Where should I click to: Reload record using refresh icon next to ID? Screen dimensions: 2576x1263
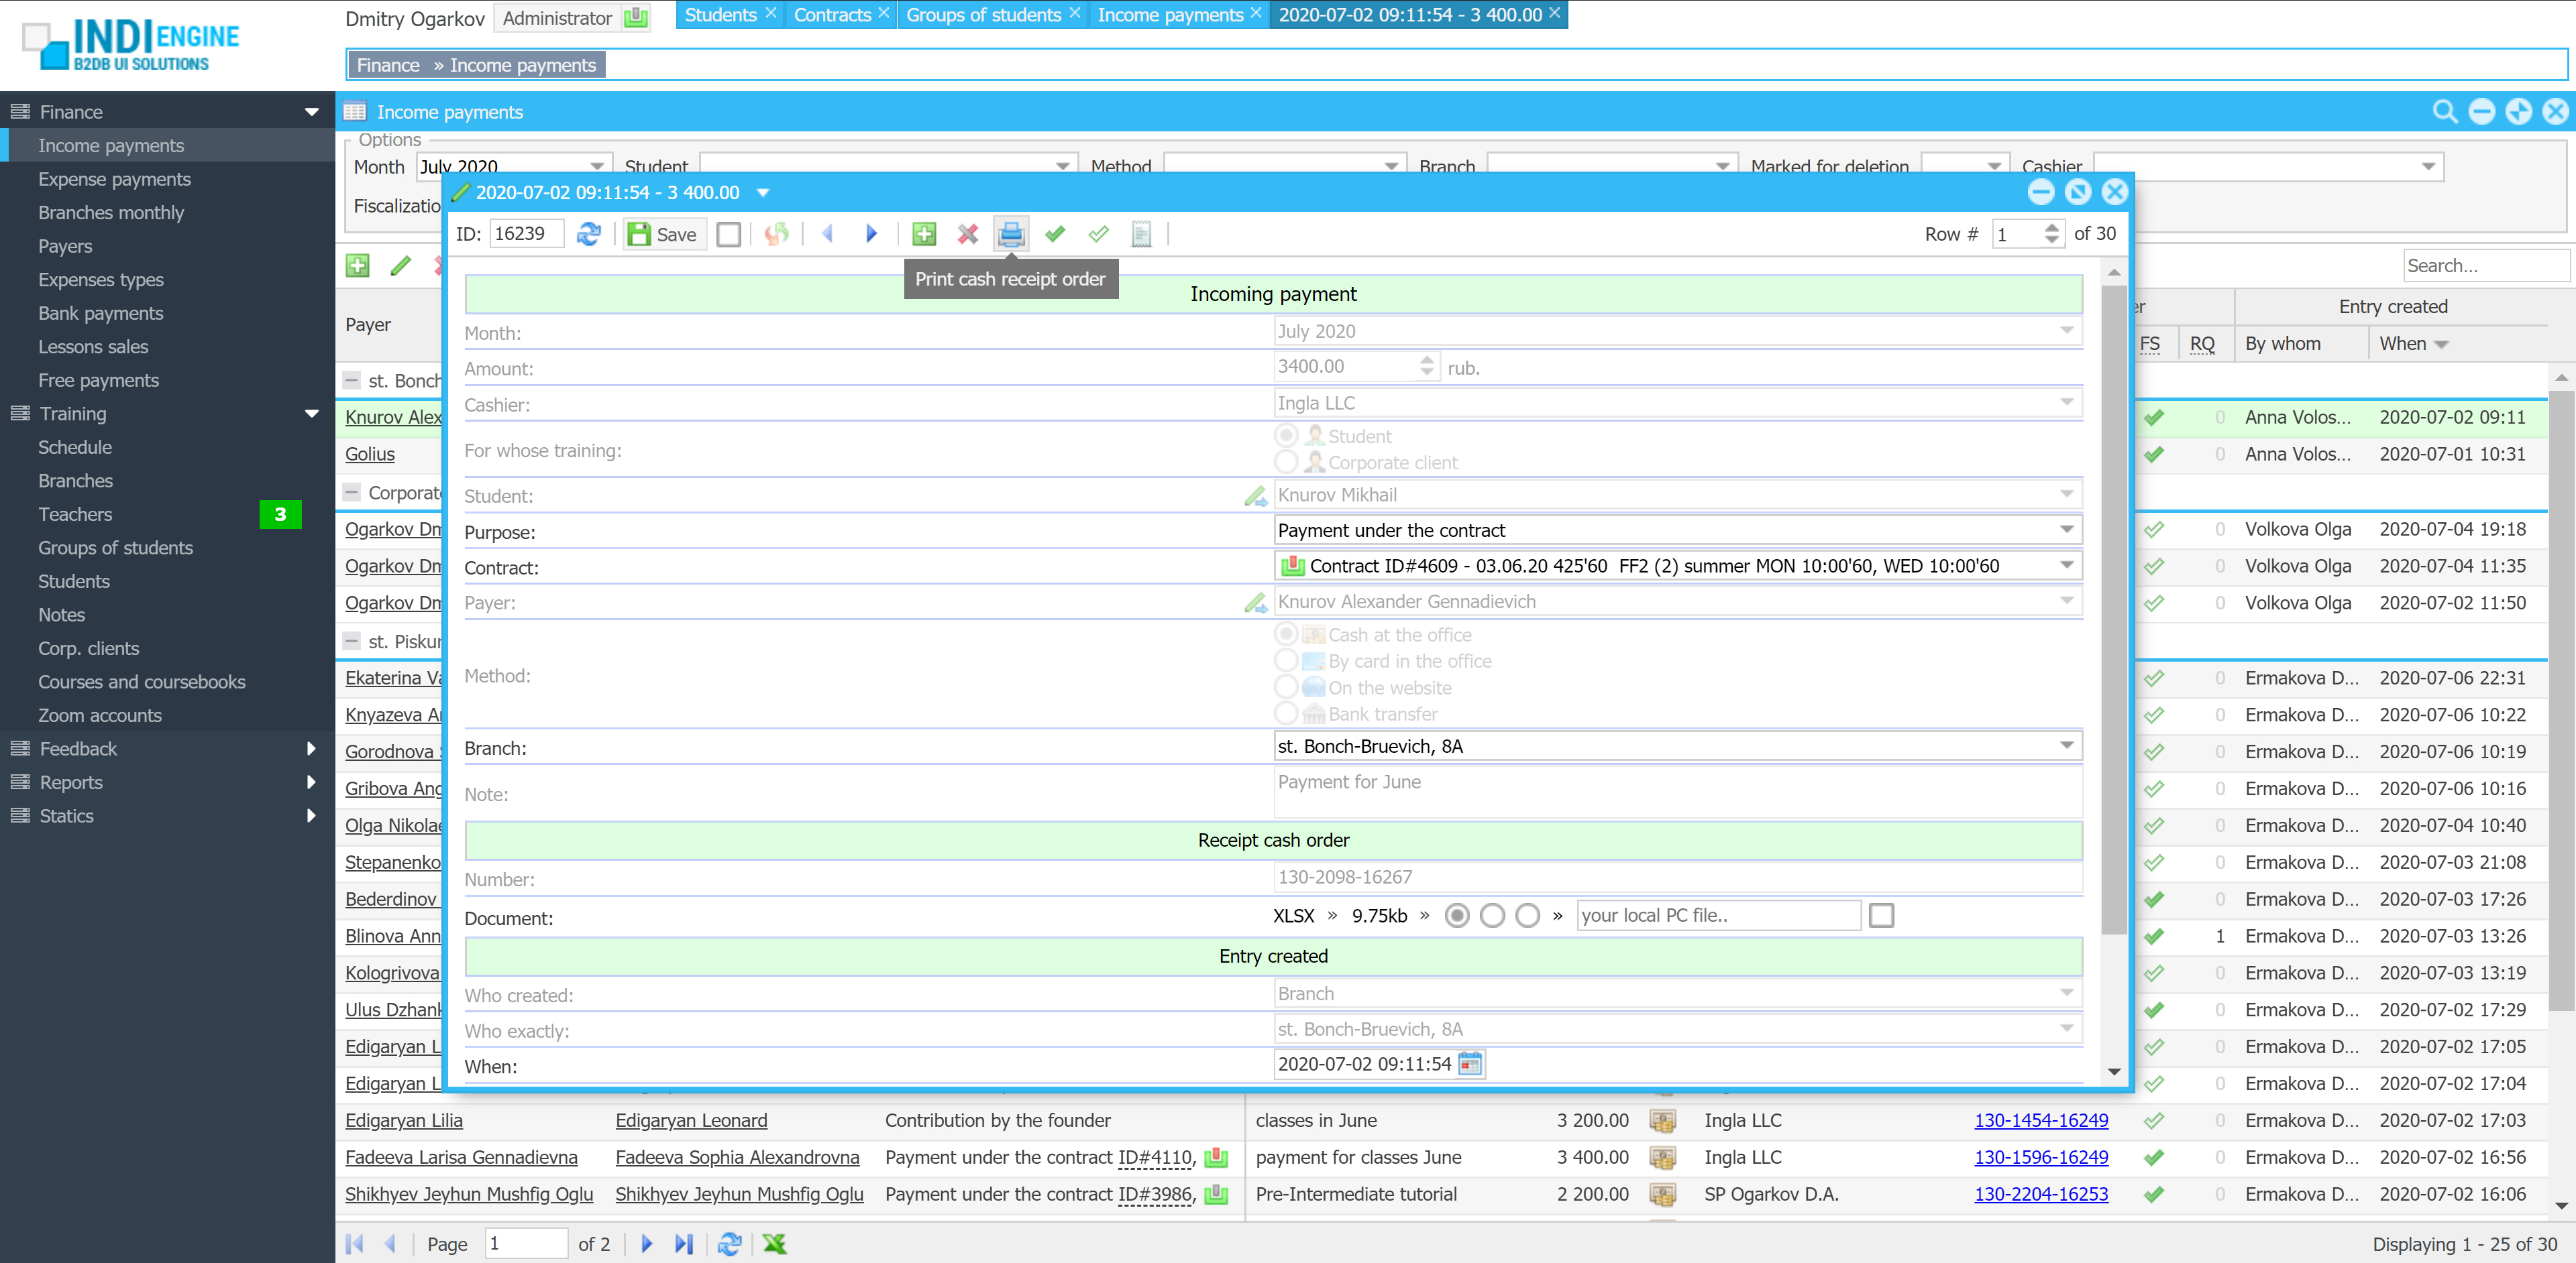(589, 234)
